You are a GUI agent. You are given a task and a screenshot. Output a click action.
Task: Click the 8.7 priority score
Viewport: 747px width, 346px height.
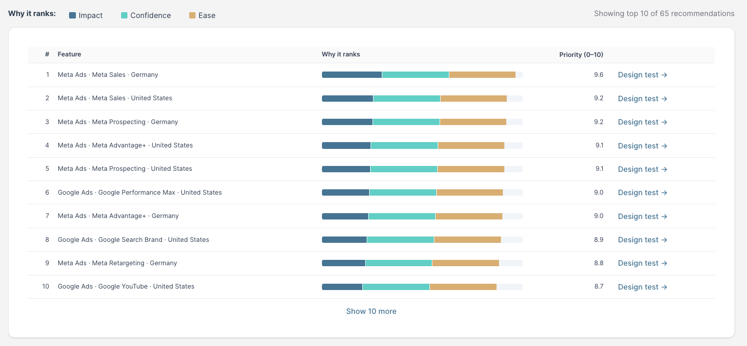(x=599, y=287)
